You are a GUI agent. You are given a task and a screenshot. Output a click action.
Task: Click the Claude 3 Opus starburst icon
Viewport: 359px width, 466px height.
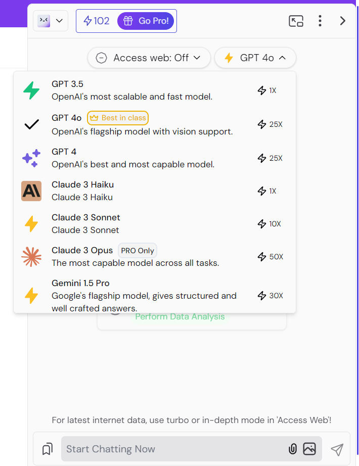click(31, 257)
